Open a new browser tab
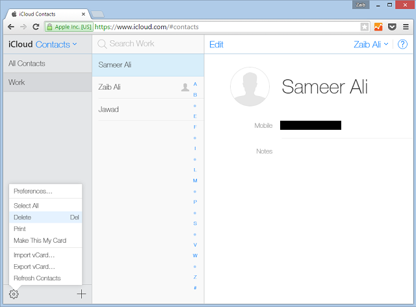416x307 pixels. coord(97,14)
